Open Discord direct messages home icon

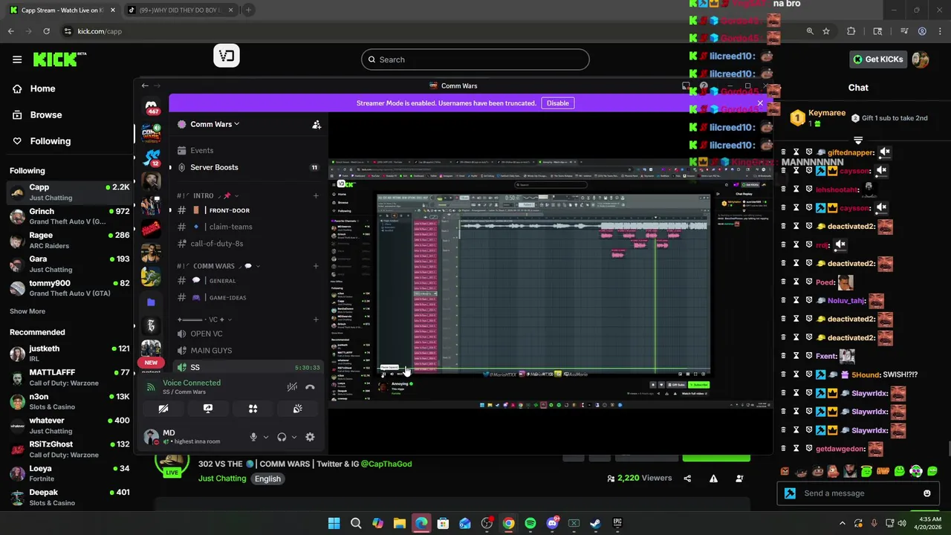coord(152,106)
